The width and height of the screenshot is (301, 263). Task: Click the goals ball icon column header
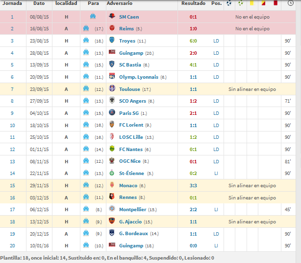[229, 3]
